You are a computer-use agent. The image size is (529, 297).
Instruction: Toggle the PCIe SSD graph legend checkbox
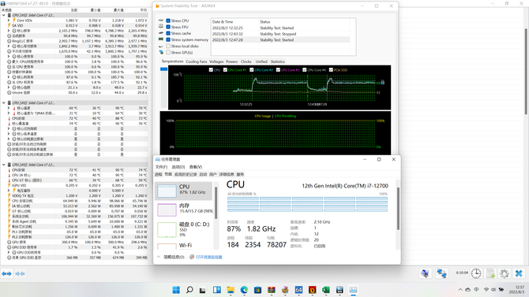[331, 70]
